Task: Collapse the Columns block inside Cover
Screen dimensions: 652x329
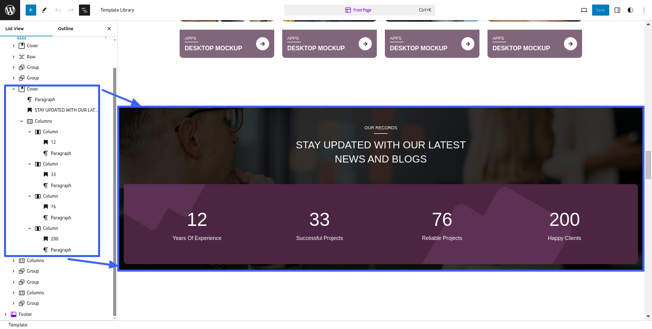Action: tap(22, 121)
